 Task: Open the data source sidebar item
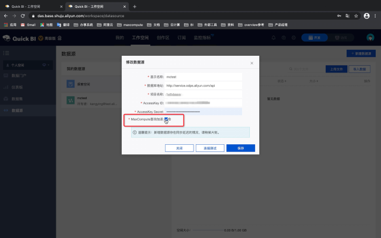click(x=28, y=110)
